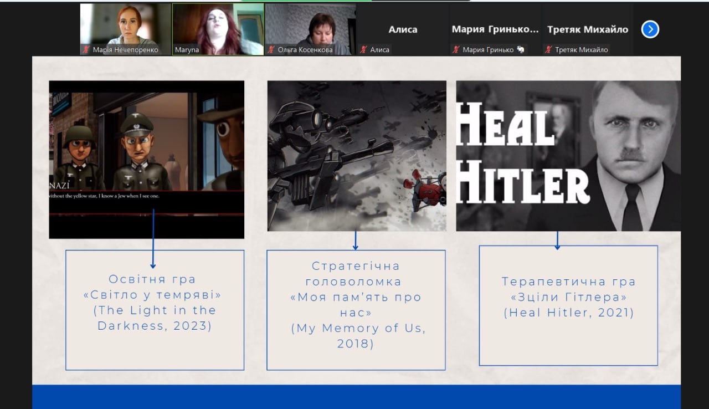Click muted mic icon beside Мария Гринько
The image size is (709, 409).
coord(456,50)
